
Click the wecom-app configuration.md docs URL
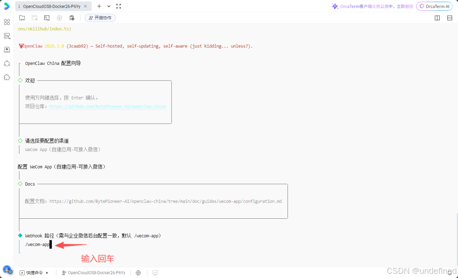pos(166,201)
